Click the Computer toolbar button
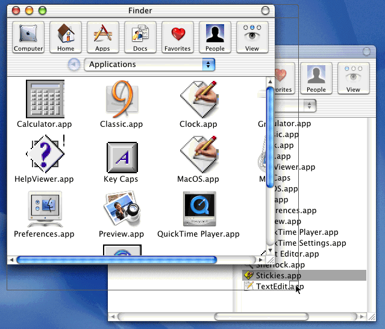385x329 pixels. click(28, 37)
